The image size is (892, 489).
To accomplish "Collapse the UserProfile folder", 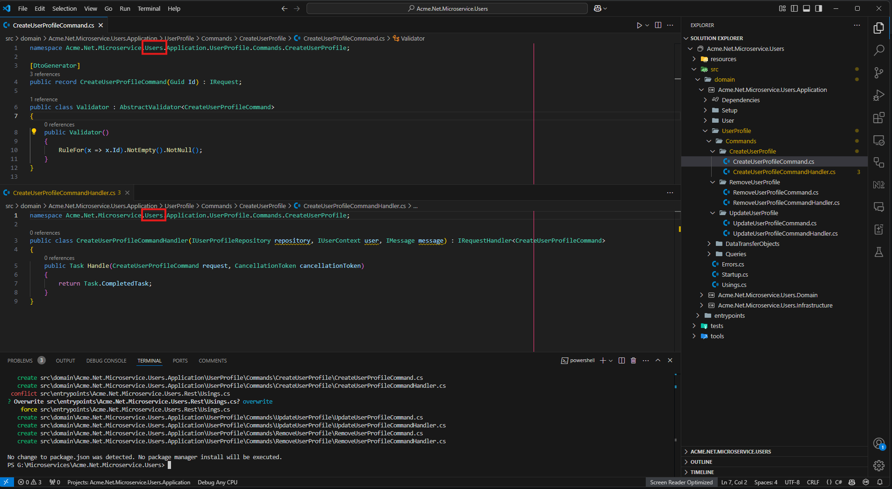I will click(705, 131).
